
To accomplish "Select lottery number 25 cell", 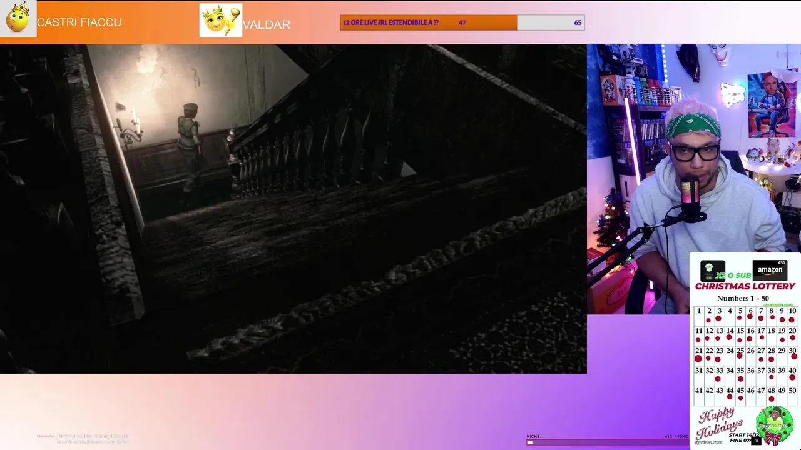I will pos(740,355).
